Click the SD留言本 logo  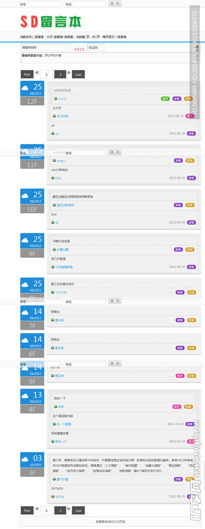point(51,22)
